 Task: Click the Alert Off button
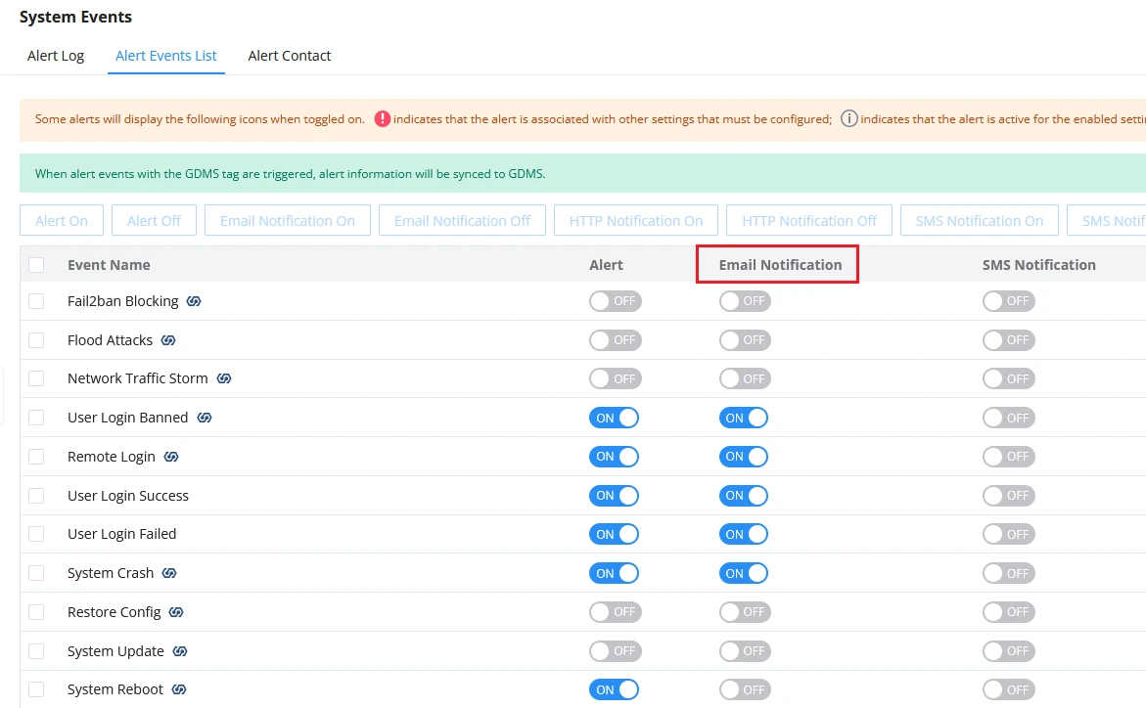click(x=155, y=221)
